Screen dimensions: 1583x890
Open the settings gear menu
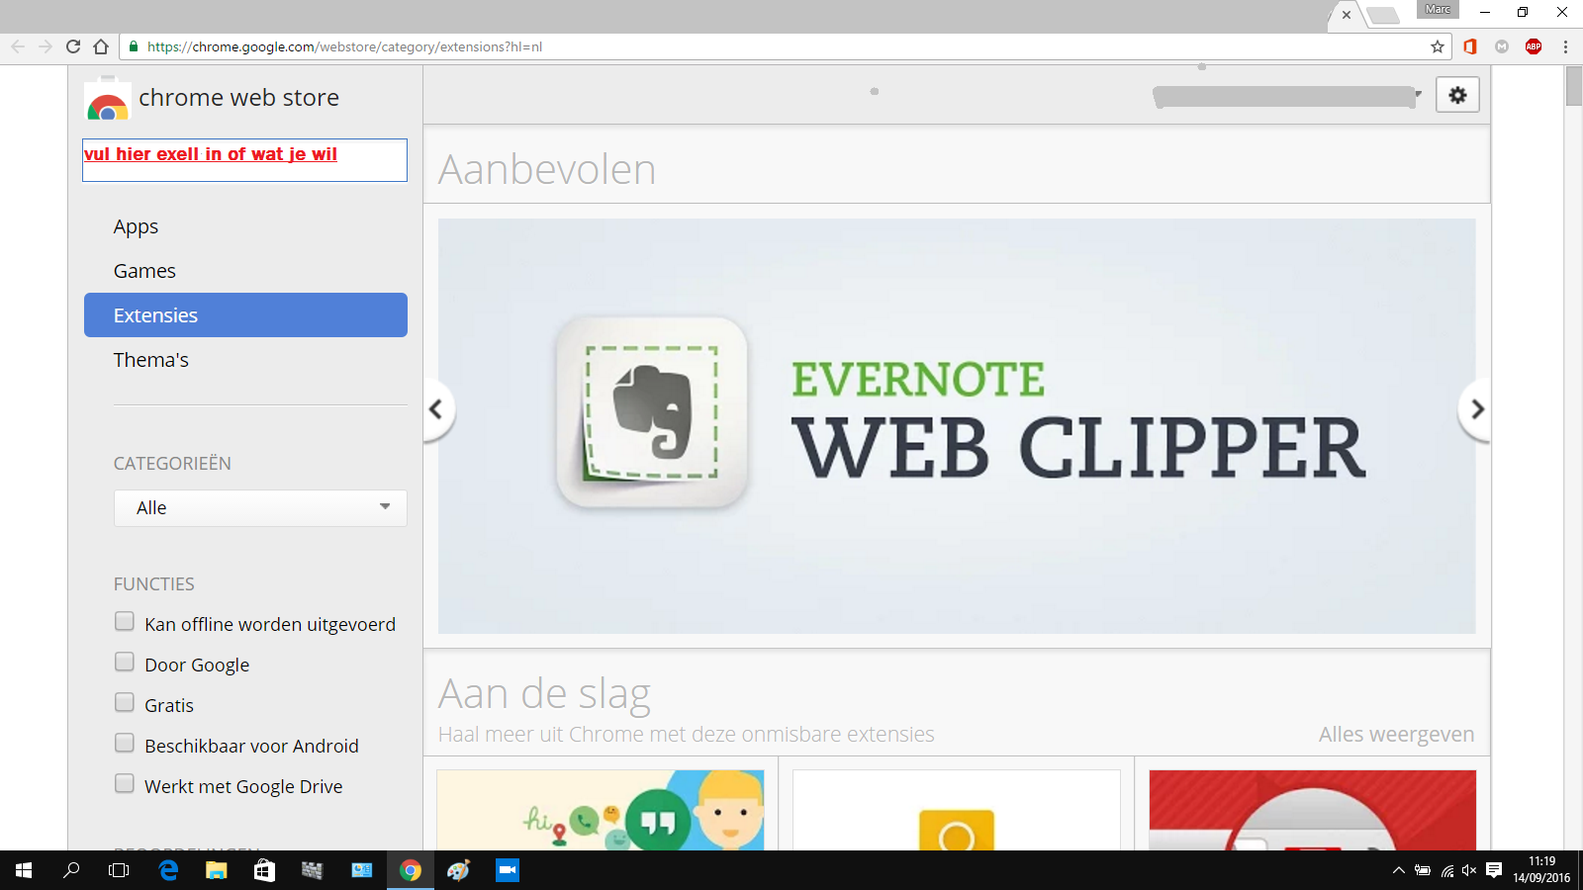1457,95
